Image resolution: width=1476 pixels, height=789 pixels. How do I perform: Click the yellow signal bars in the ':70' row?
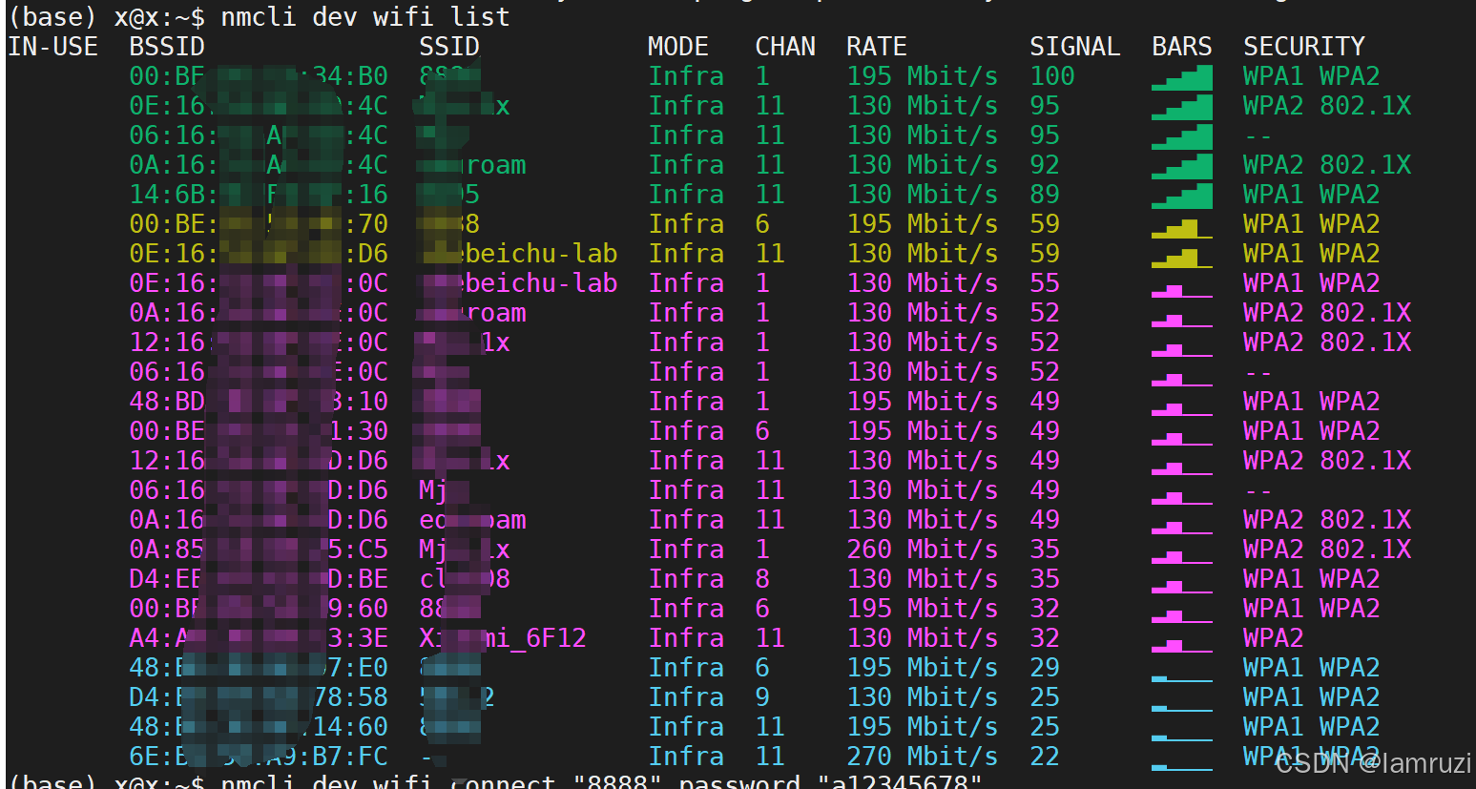[x=1182, y=227]
